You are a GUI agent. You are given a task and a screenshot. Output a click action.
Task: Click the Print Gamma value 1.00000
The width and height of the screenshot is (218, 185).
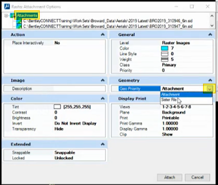pyautogui.click(x=170, y=123)
